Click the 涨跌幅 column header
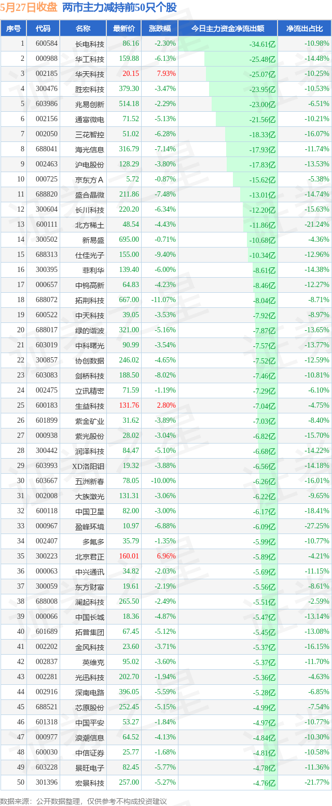 click(159, 29)
